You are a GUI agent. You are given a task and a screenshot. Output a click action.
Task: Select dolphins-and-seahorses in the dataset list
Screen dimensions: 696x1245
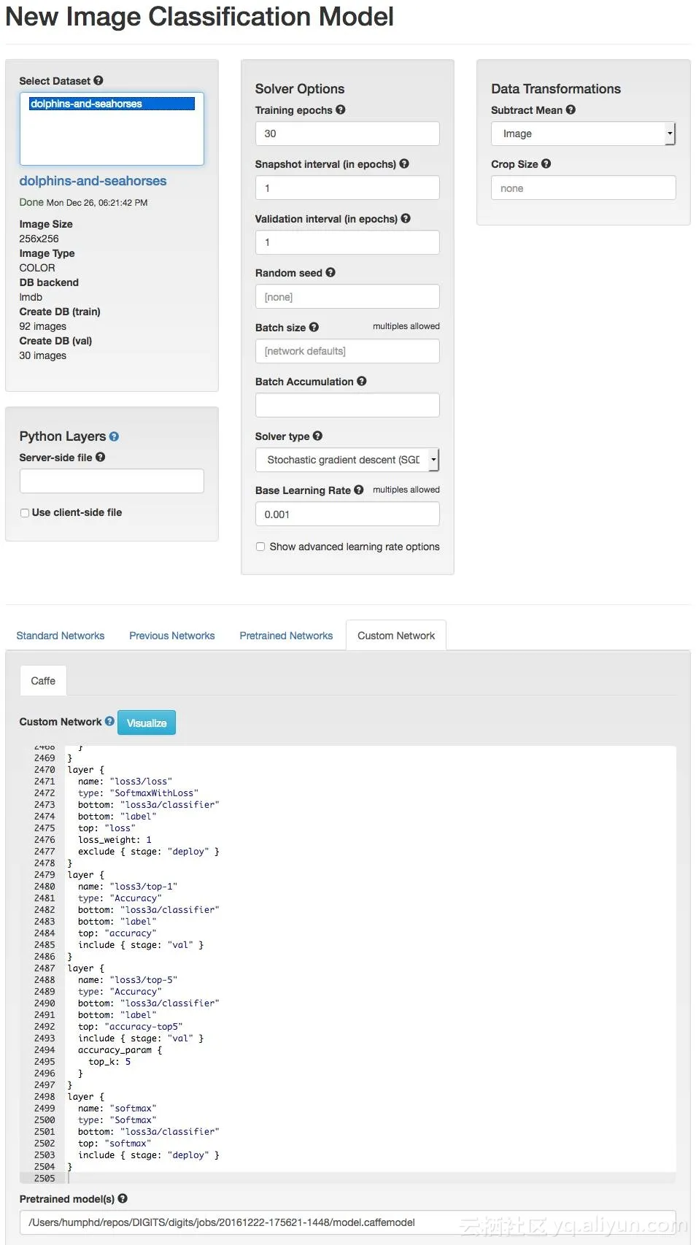tap(112, 104)
